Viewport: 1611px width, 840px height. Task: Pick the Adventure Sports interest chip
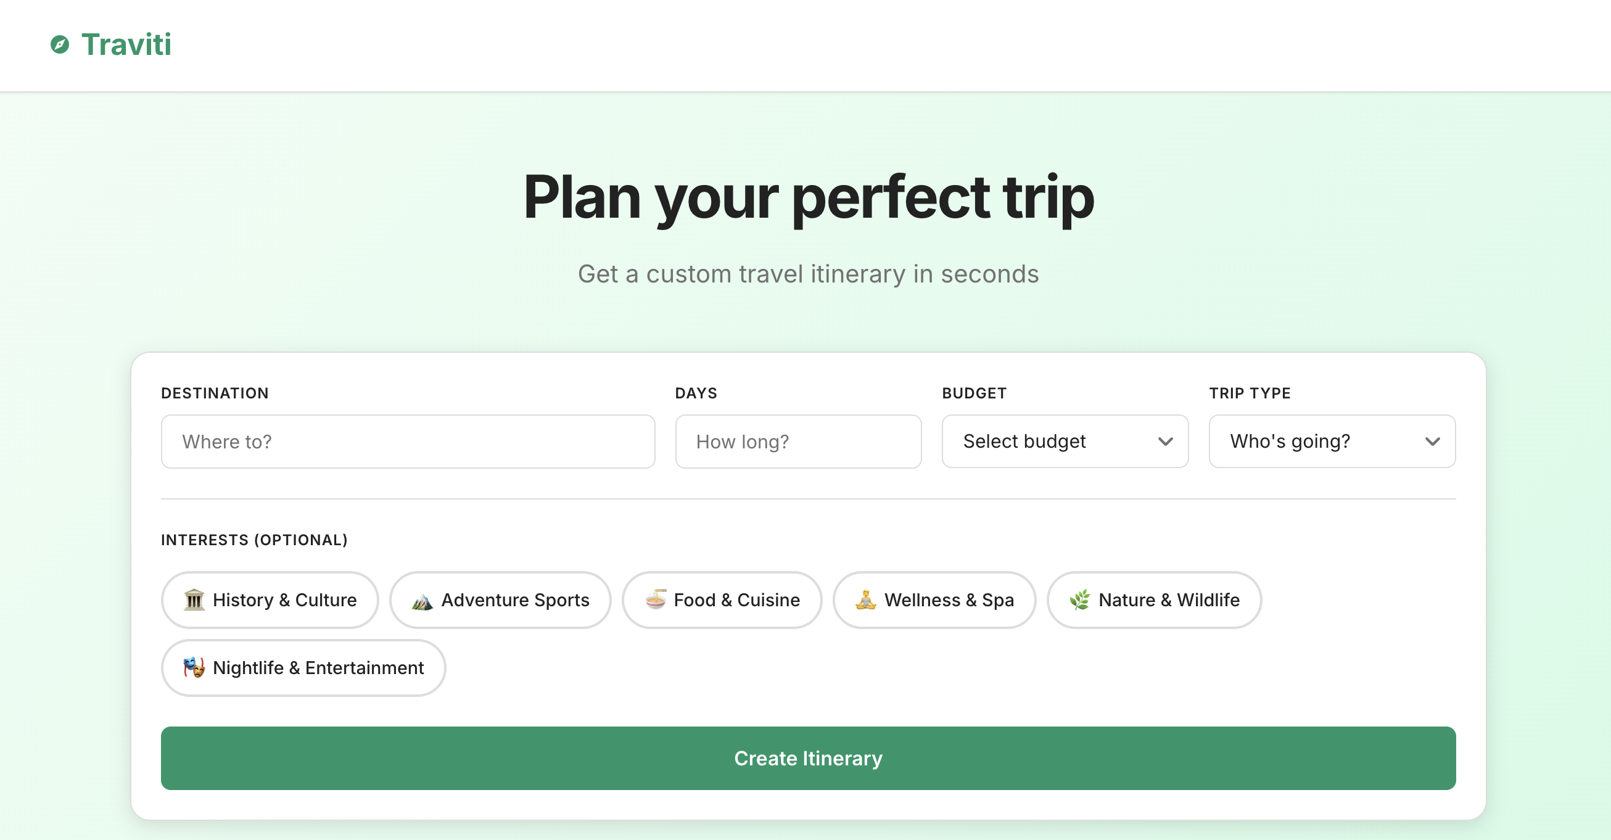click(500, 600)
